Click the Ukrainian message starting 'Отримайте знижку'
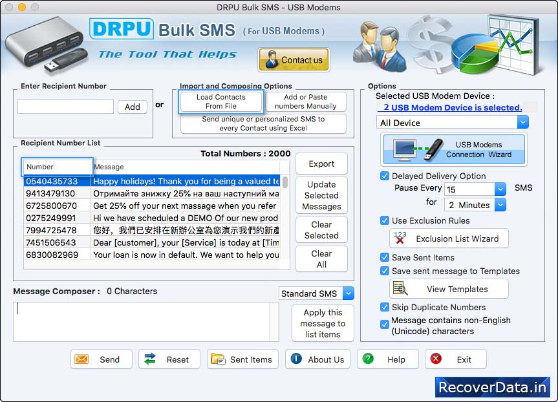Image resolution: width=558 pixels, height=402 pixels. [x=186, y=193]
